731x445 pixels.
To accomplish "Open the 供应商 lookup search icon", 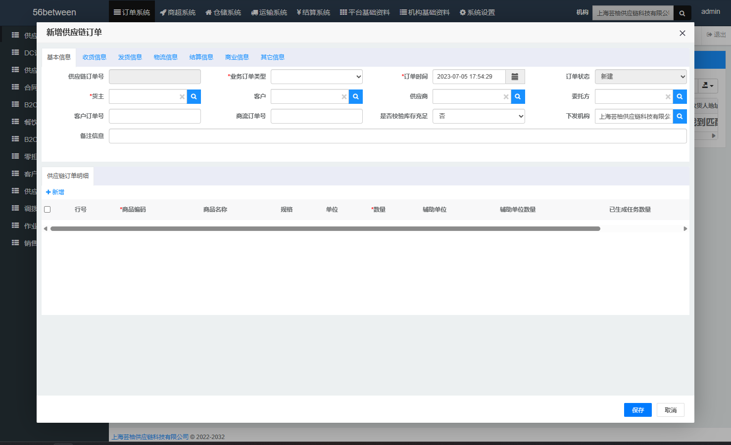I will (518, 96).
